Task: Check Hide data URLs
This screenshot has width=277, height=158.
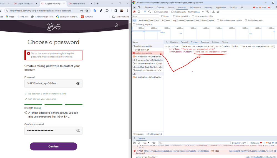Action: click(175, 16)
